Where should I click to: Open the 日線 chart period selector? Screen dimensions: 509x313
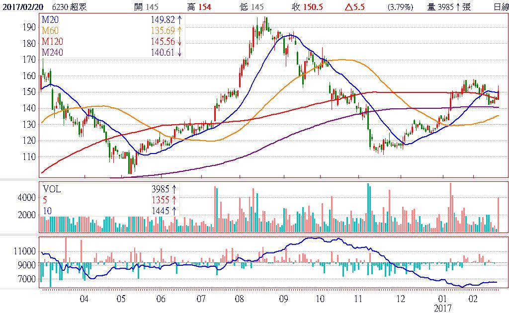pyautogui.click(x=501, y=7)
